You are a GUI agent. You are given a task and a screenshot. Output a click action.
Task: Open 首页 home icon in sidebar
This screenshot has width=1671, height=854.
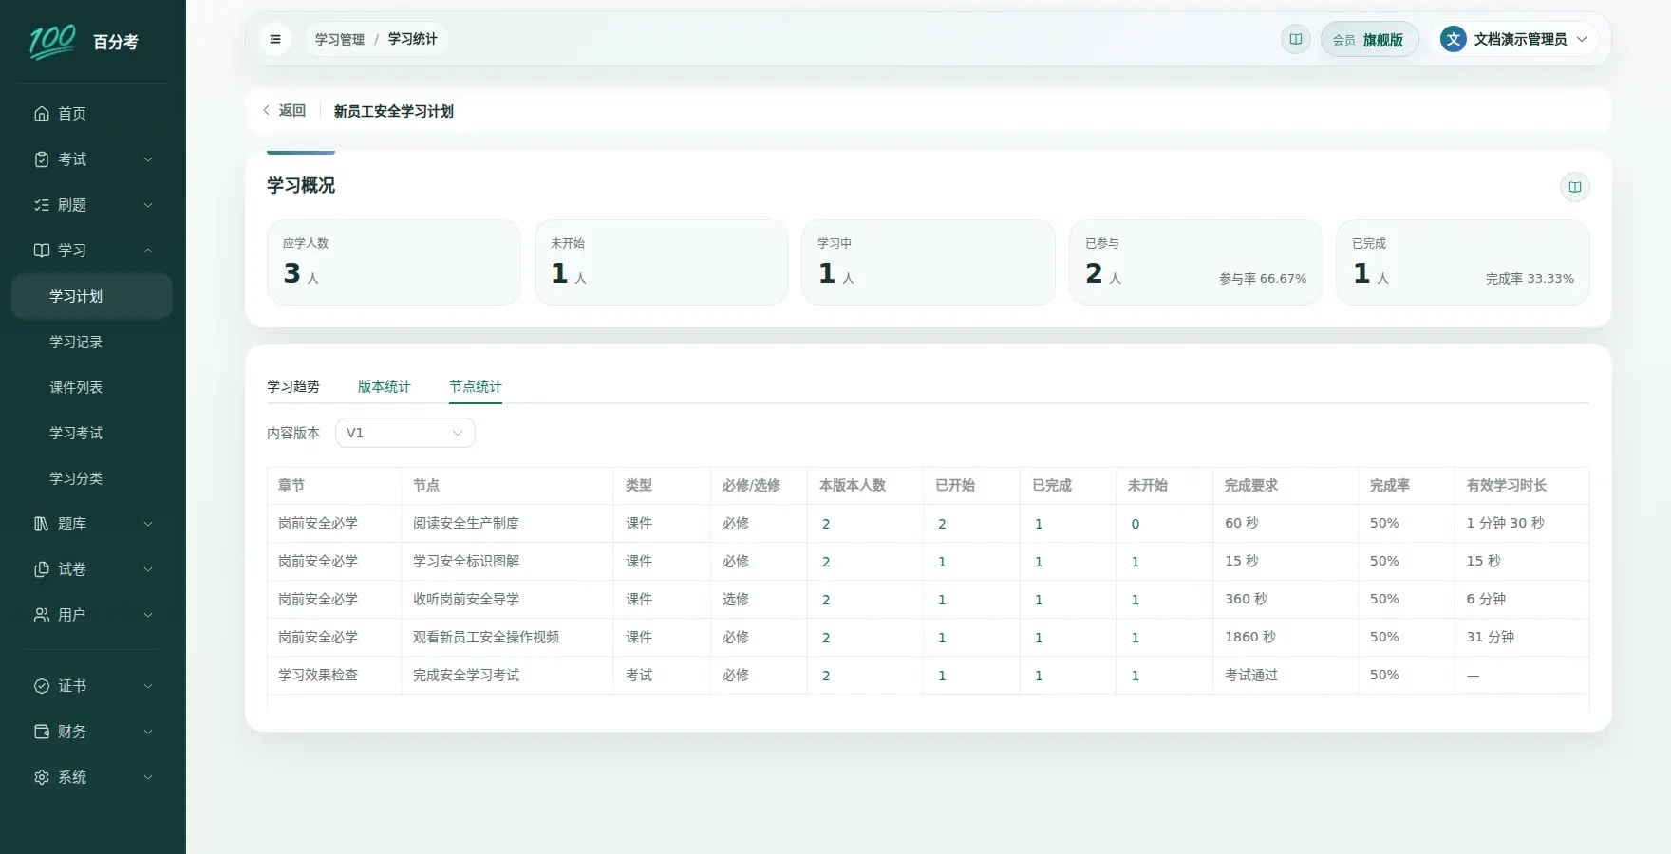(42, 114)
